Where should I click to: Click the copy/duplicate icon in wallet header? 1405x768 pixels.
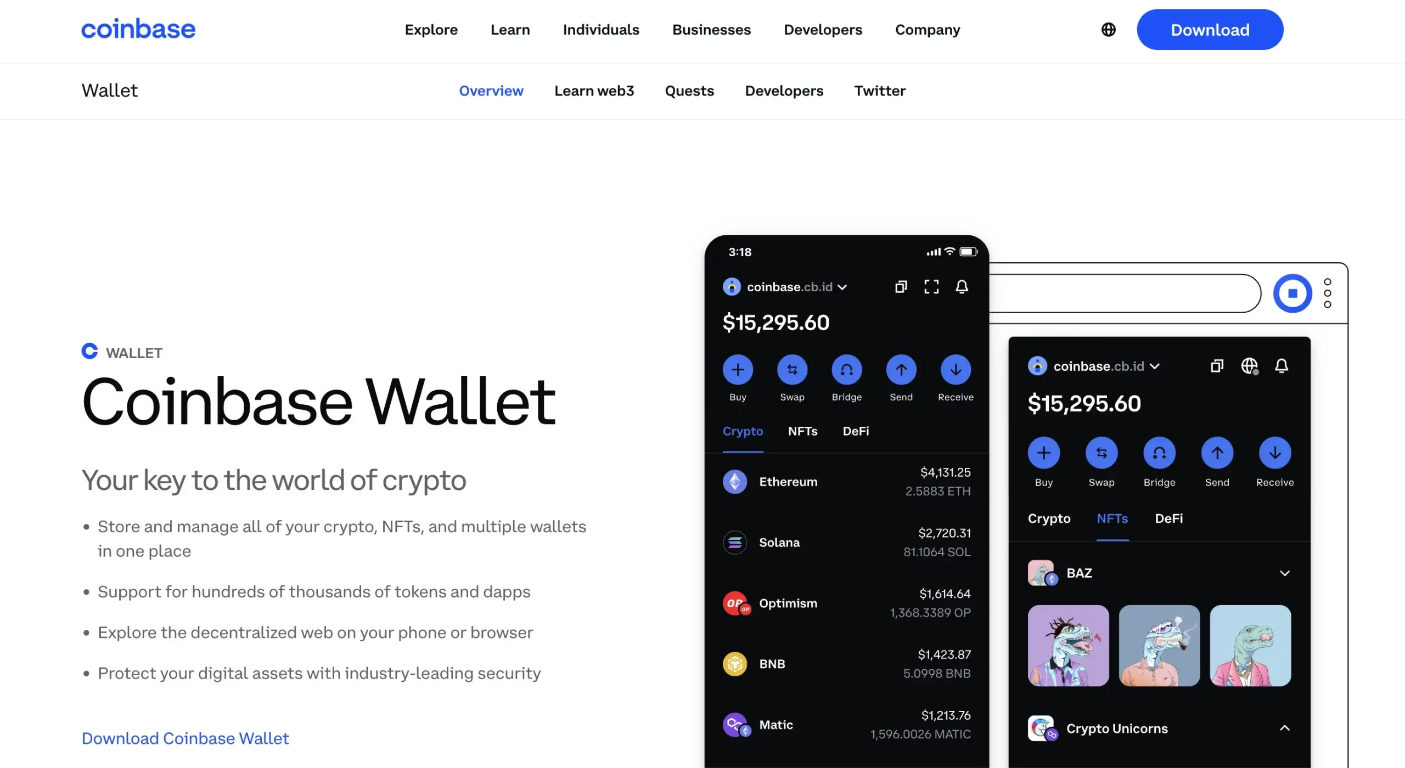point(900,286)
